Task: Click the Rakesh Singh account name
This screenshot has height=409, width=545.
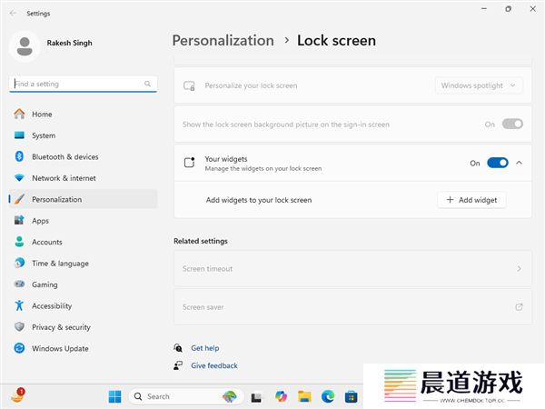Action: [x=70, y=43]
